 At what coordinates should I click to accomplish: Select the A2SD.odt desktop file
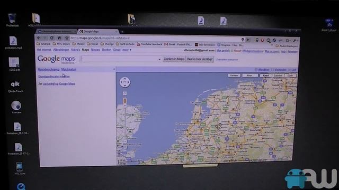coord(14,64)
